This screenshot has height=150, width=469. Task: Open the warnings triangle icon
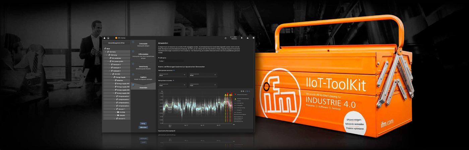[248, 38]
